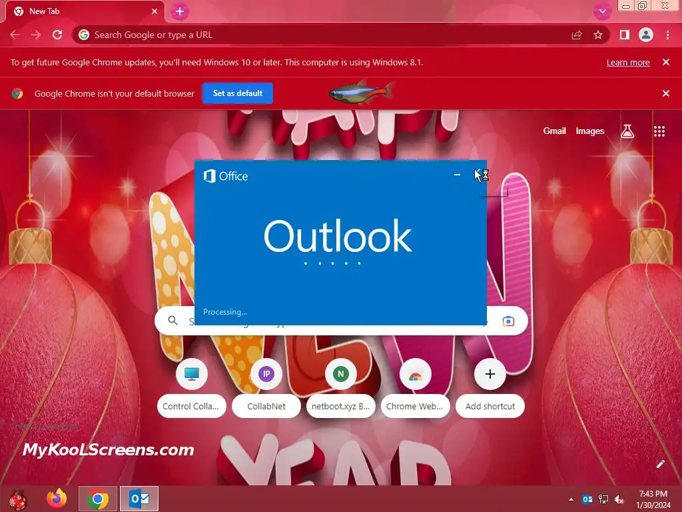Open Search Labs flask icon
This screenshot has height=512, width=682.
click(x=627, y=131)
